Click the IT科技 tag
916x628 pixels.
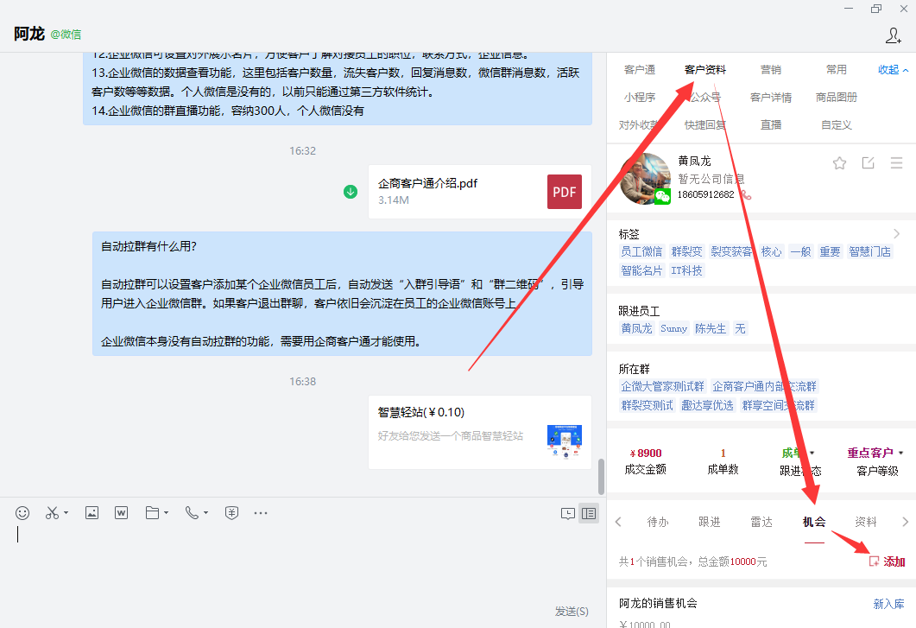click(686, 270)
